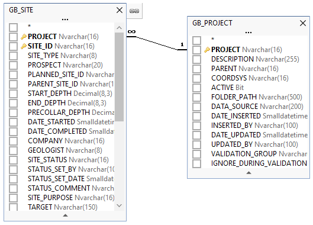Click the key icon on GB_PROJECT's PROJECT field
The width and height of the screenshot is (313, 225).
(x=207, y=50)
